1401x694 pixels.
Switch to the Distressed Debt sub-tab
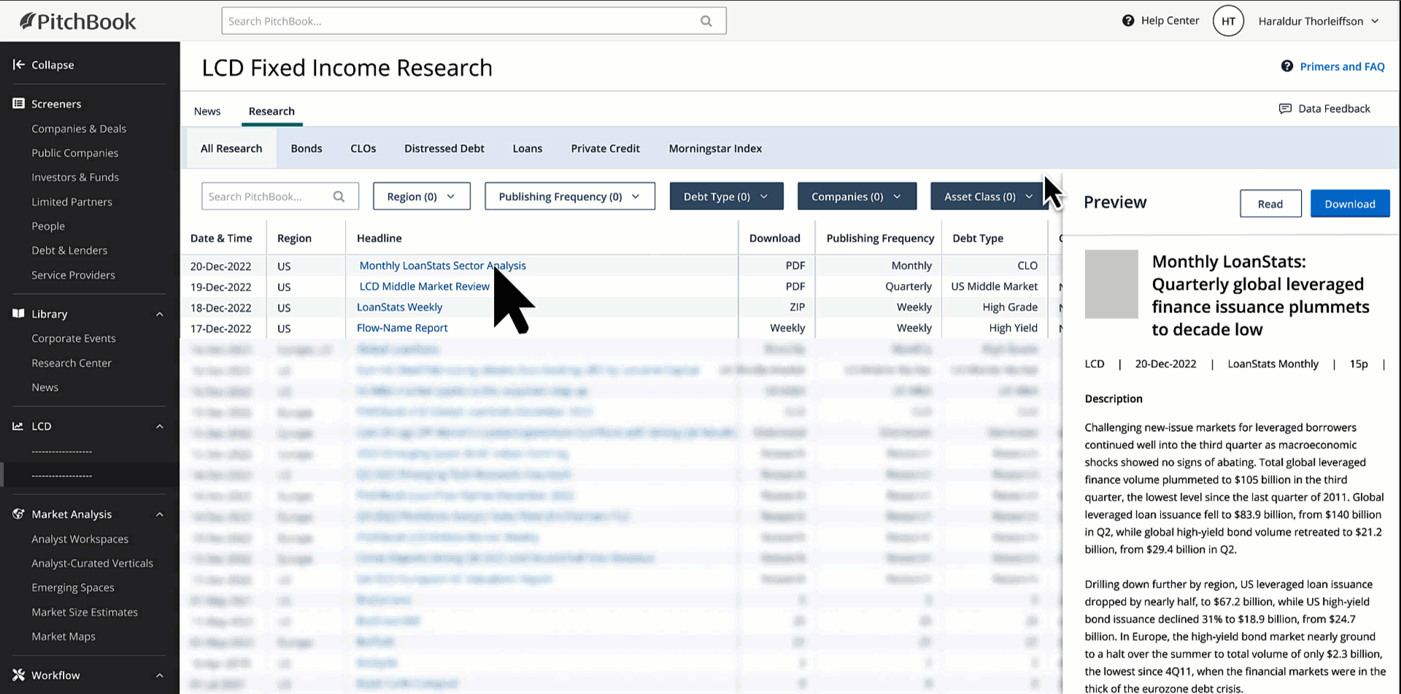444,148
